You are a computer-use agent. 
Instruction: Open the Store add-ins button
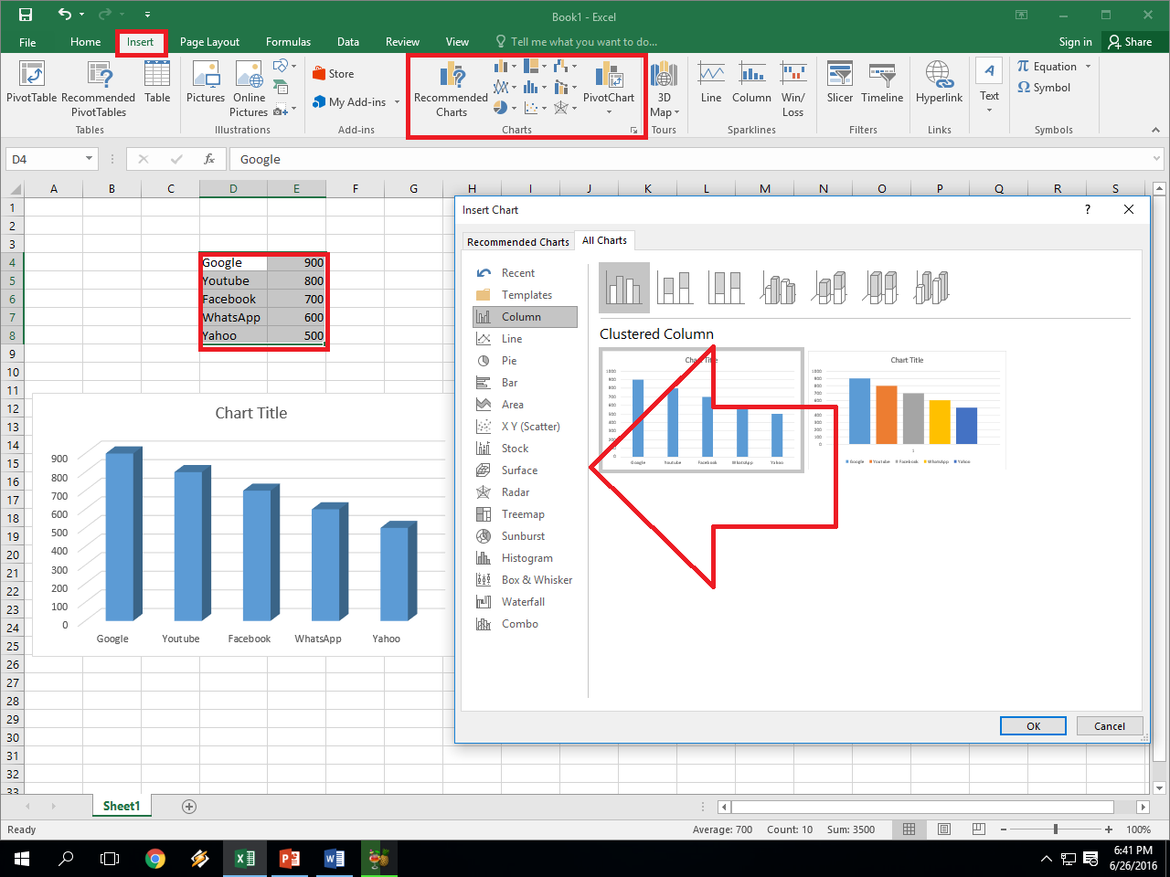click(x=334, y=74)
